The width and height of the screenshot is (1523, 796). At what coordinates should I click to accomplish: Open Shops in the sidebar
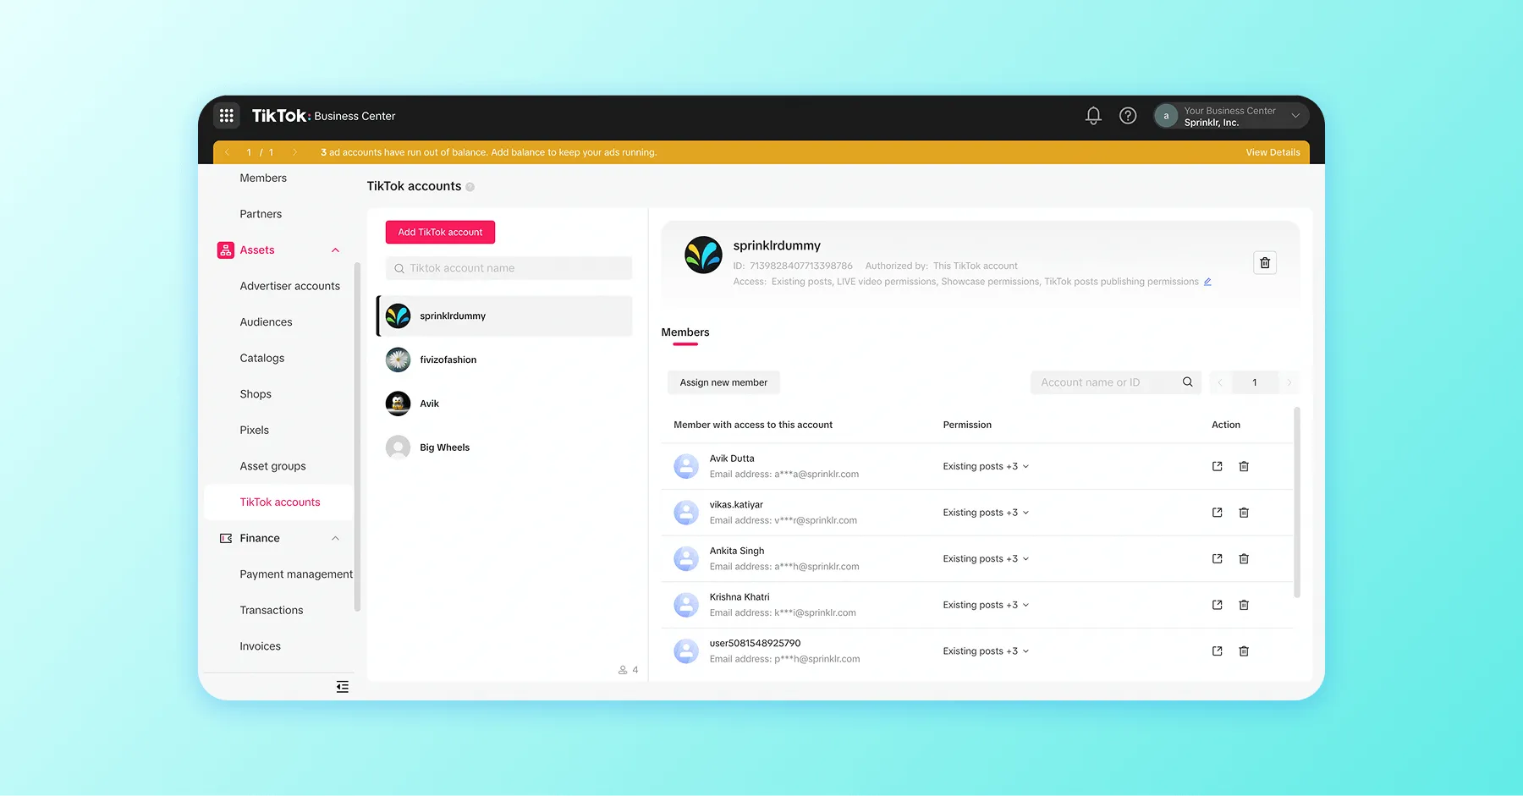(256, 394)
